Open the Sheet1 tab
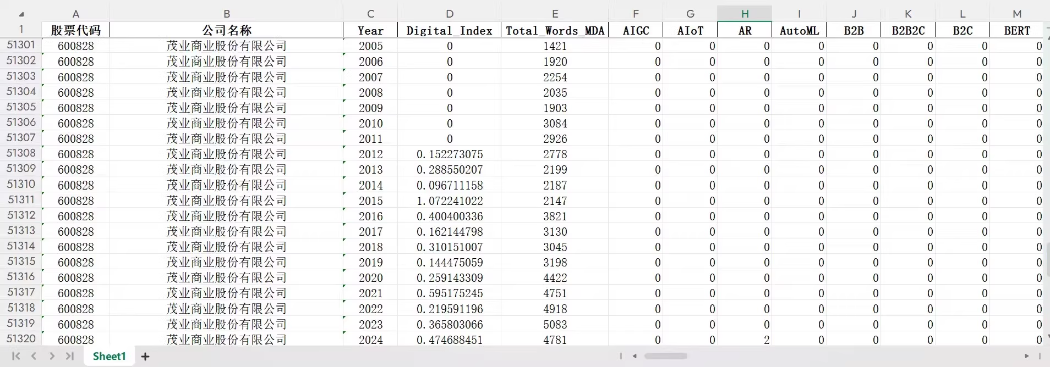Image resolution: width=1050 pixels, height=367 pixels. click(x=109, y=357)
